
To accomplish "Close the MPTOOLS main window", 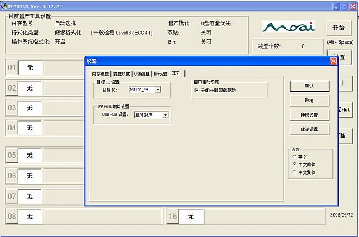I will point(352,7).
